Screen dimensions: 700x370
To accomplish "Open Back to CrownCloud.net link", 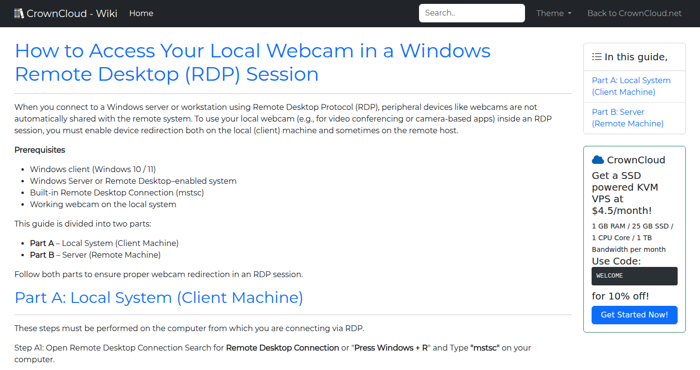I will click(x=634, y=13).
